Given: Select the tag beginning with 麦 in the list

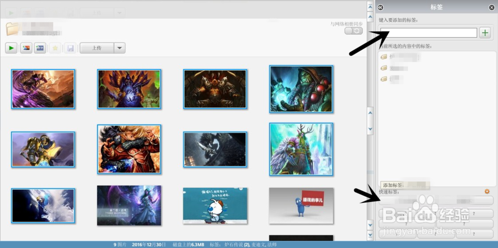Looking at the screenshot, I should pos(394,68).
